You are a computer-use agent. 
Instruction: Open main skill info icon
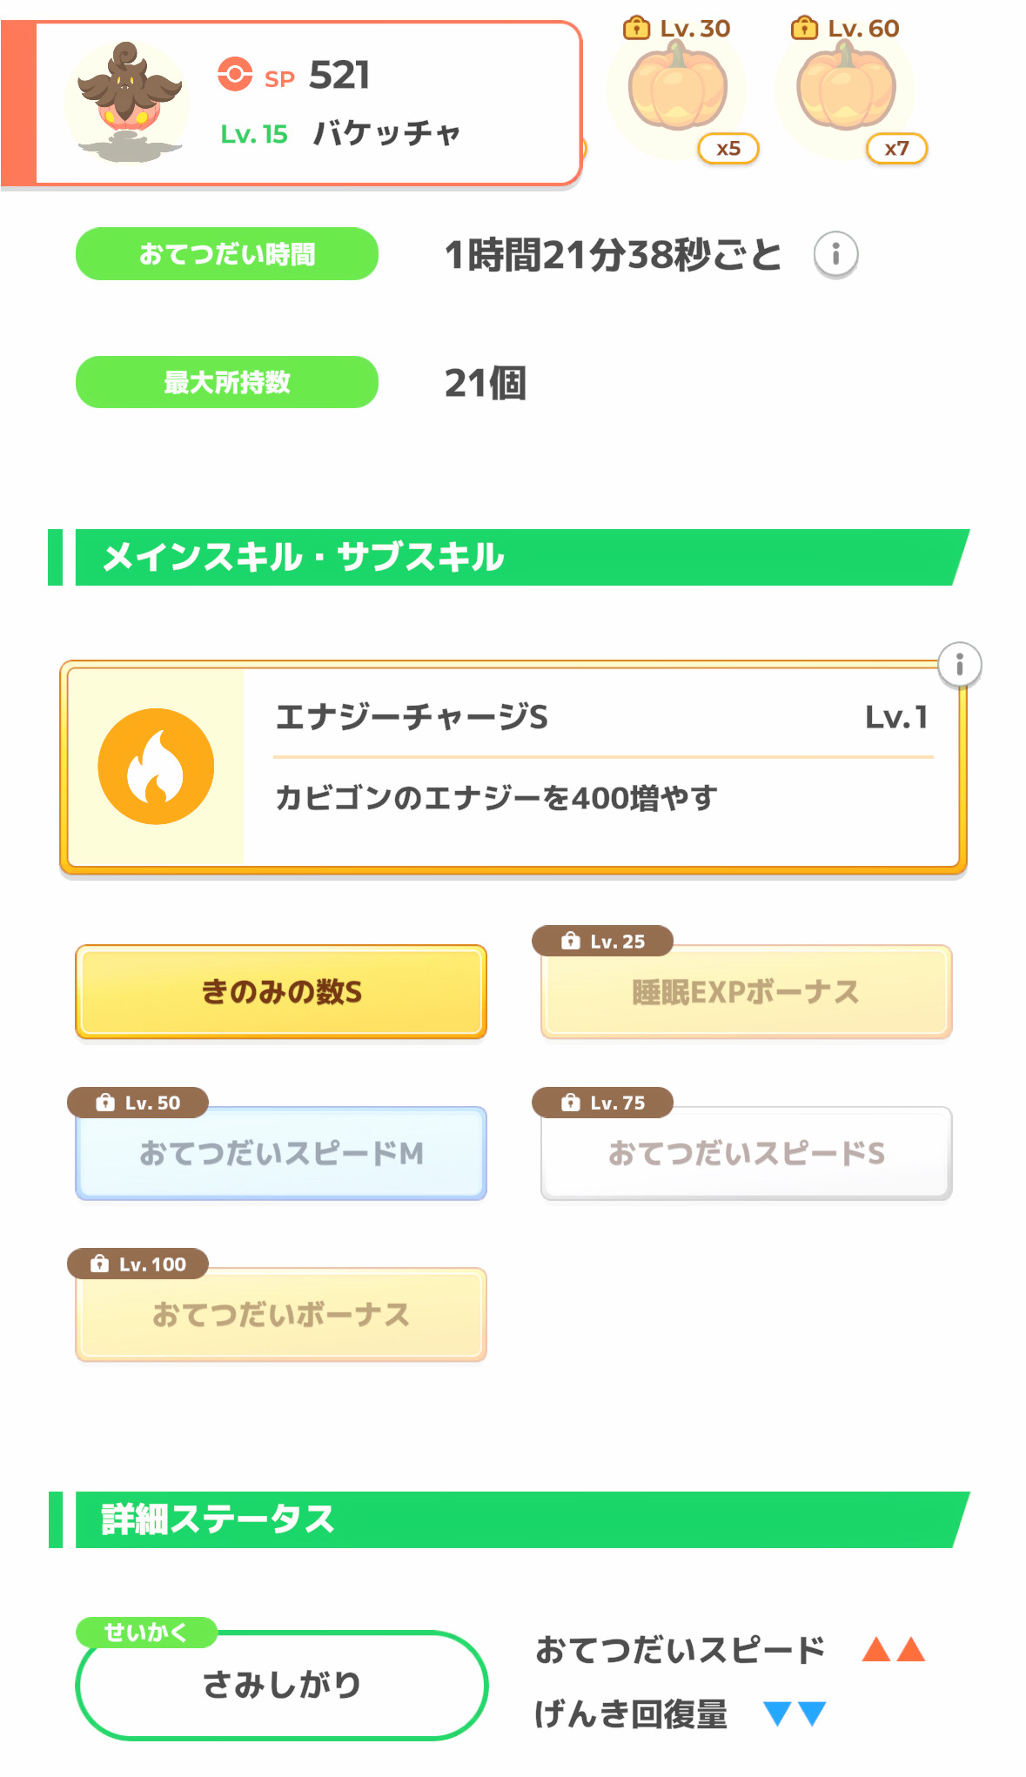pyautogui.click(x=959, y=666)
